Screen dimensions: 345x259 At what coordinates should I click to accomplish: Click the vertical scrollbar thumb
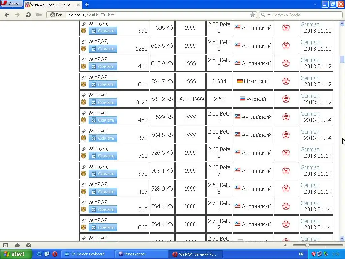pos(342,59)
